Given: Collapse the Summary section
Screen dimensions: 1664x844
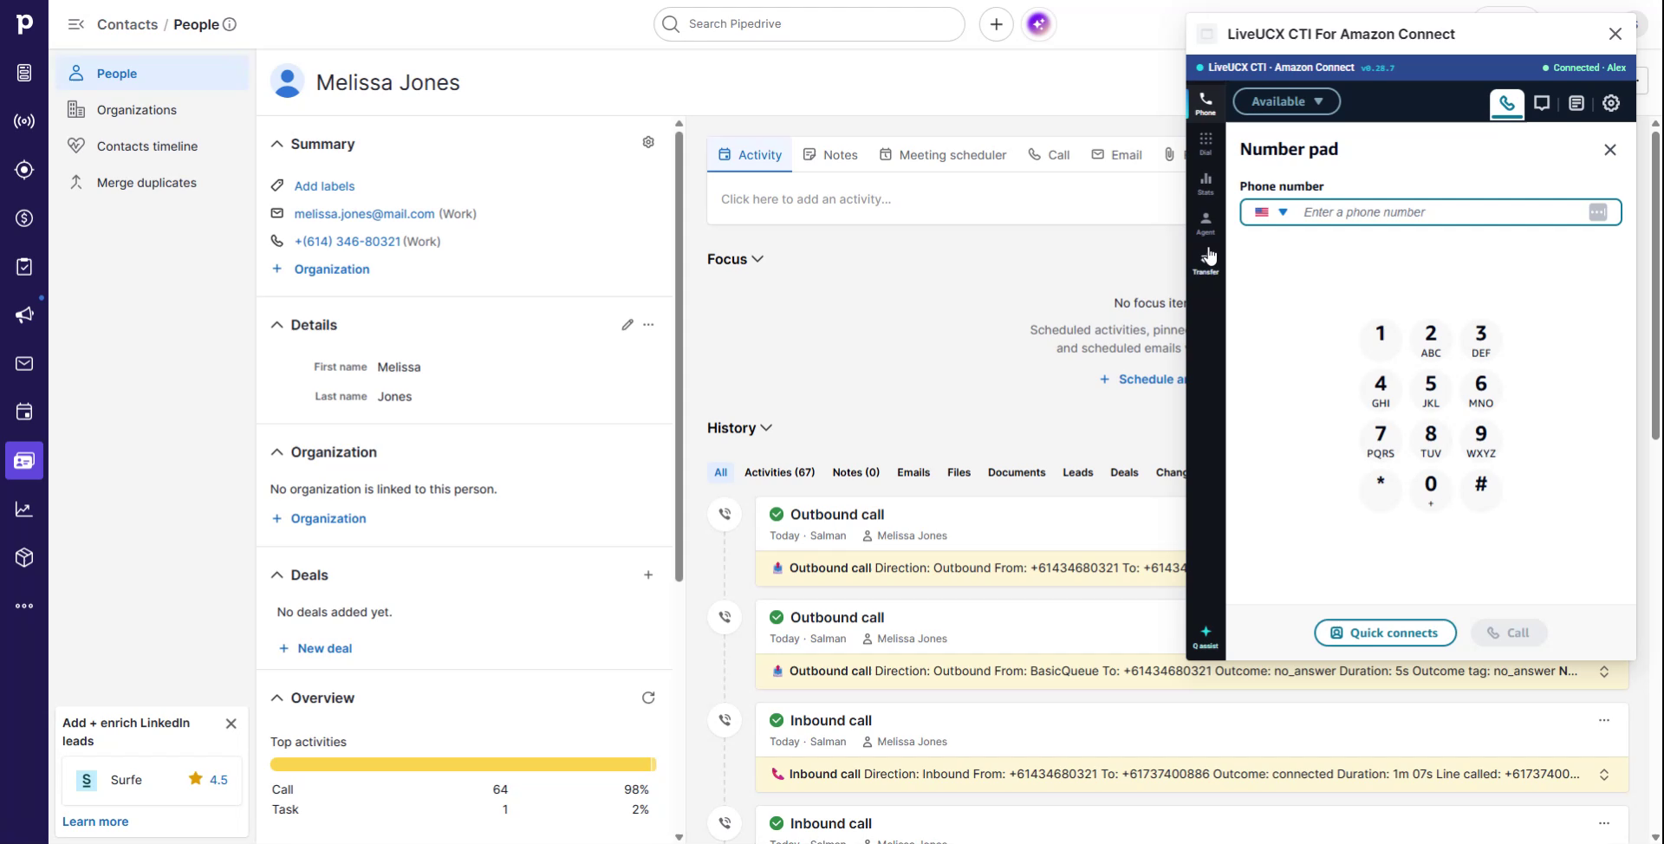Looking at the screenshot, I should pos(277,144).
